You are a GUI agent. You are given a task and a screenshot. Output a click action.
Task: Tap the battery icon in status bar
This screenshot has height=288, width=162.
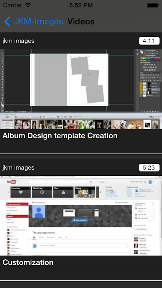coord(153,5)
